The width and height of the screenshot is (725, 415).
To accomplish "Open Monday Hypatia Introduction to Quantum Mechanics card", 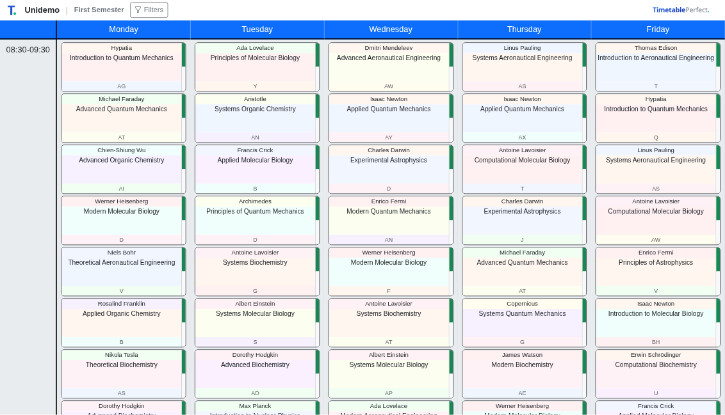I will [x=124, y=67].
